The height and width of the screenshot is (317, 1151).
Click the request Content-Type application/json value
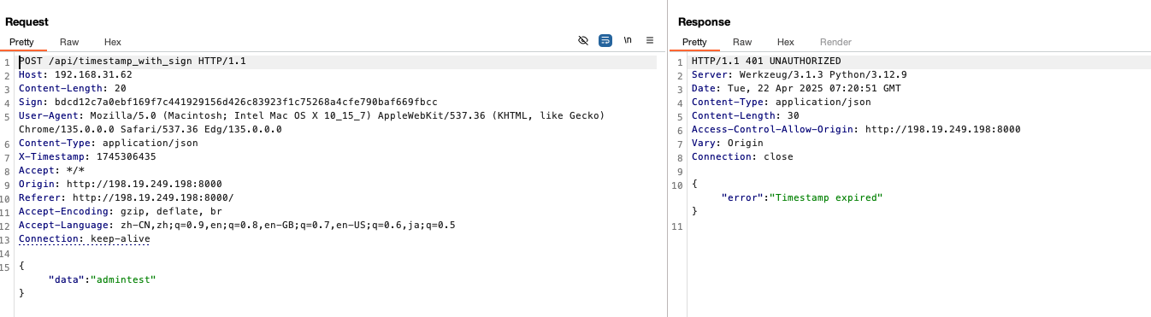coord(151,144)
